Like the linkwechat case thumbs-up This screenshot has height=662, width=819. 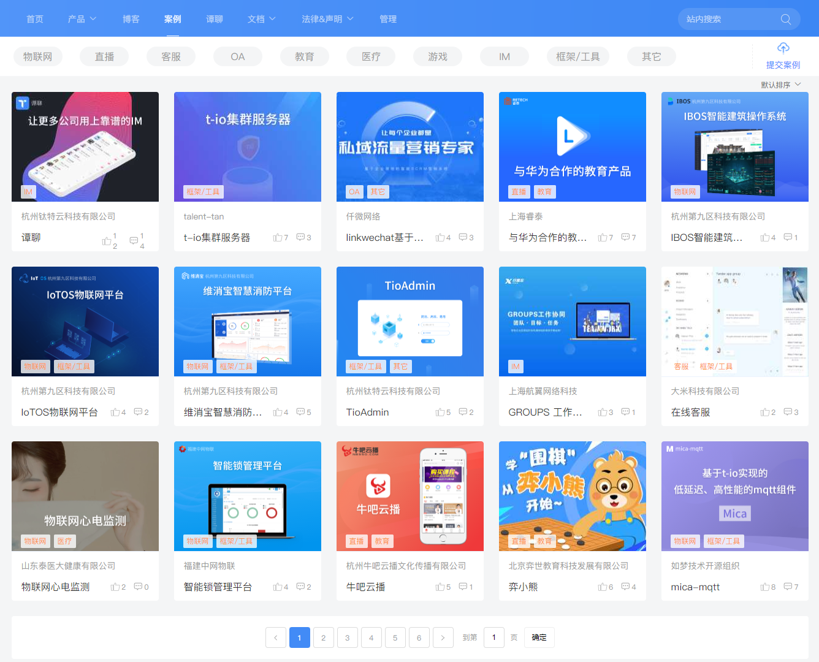click(440, 237)
